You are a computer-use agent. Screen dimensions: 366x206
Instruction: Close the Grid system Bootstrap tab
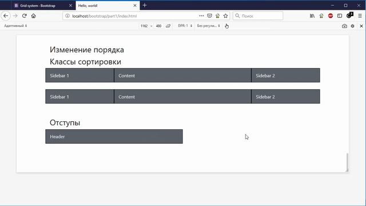[x=70, y=5]
